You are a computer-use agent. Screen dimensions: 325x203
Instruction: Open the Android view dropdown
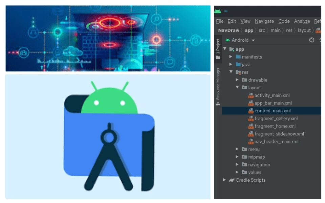(x=240, y=40)
